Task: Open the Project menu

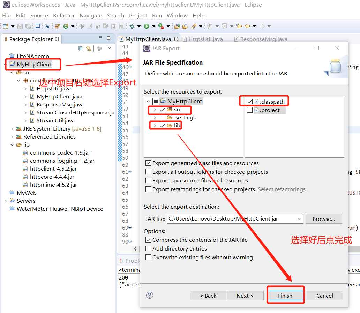Action: click(138, 16)
